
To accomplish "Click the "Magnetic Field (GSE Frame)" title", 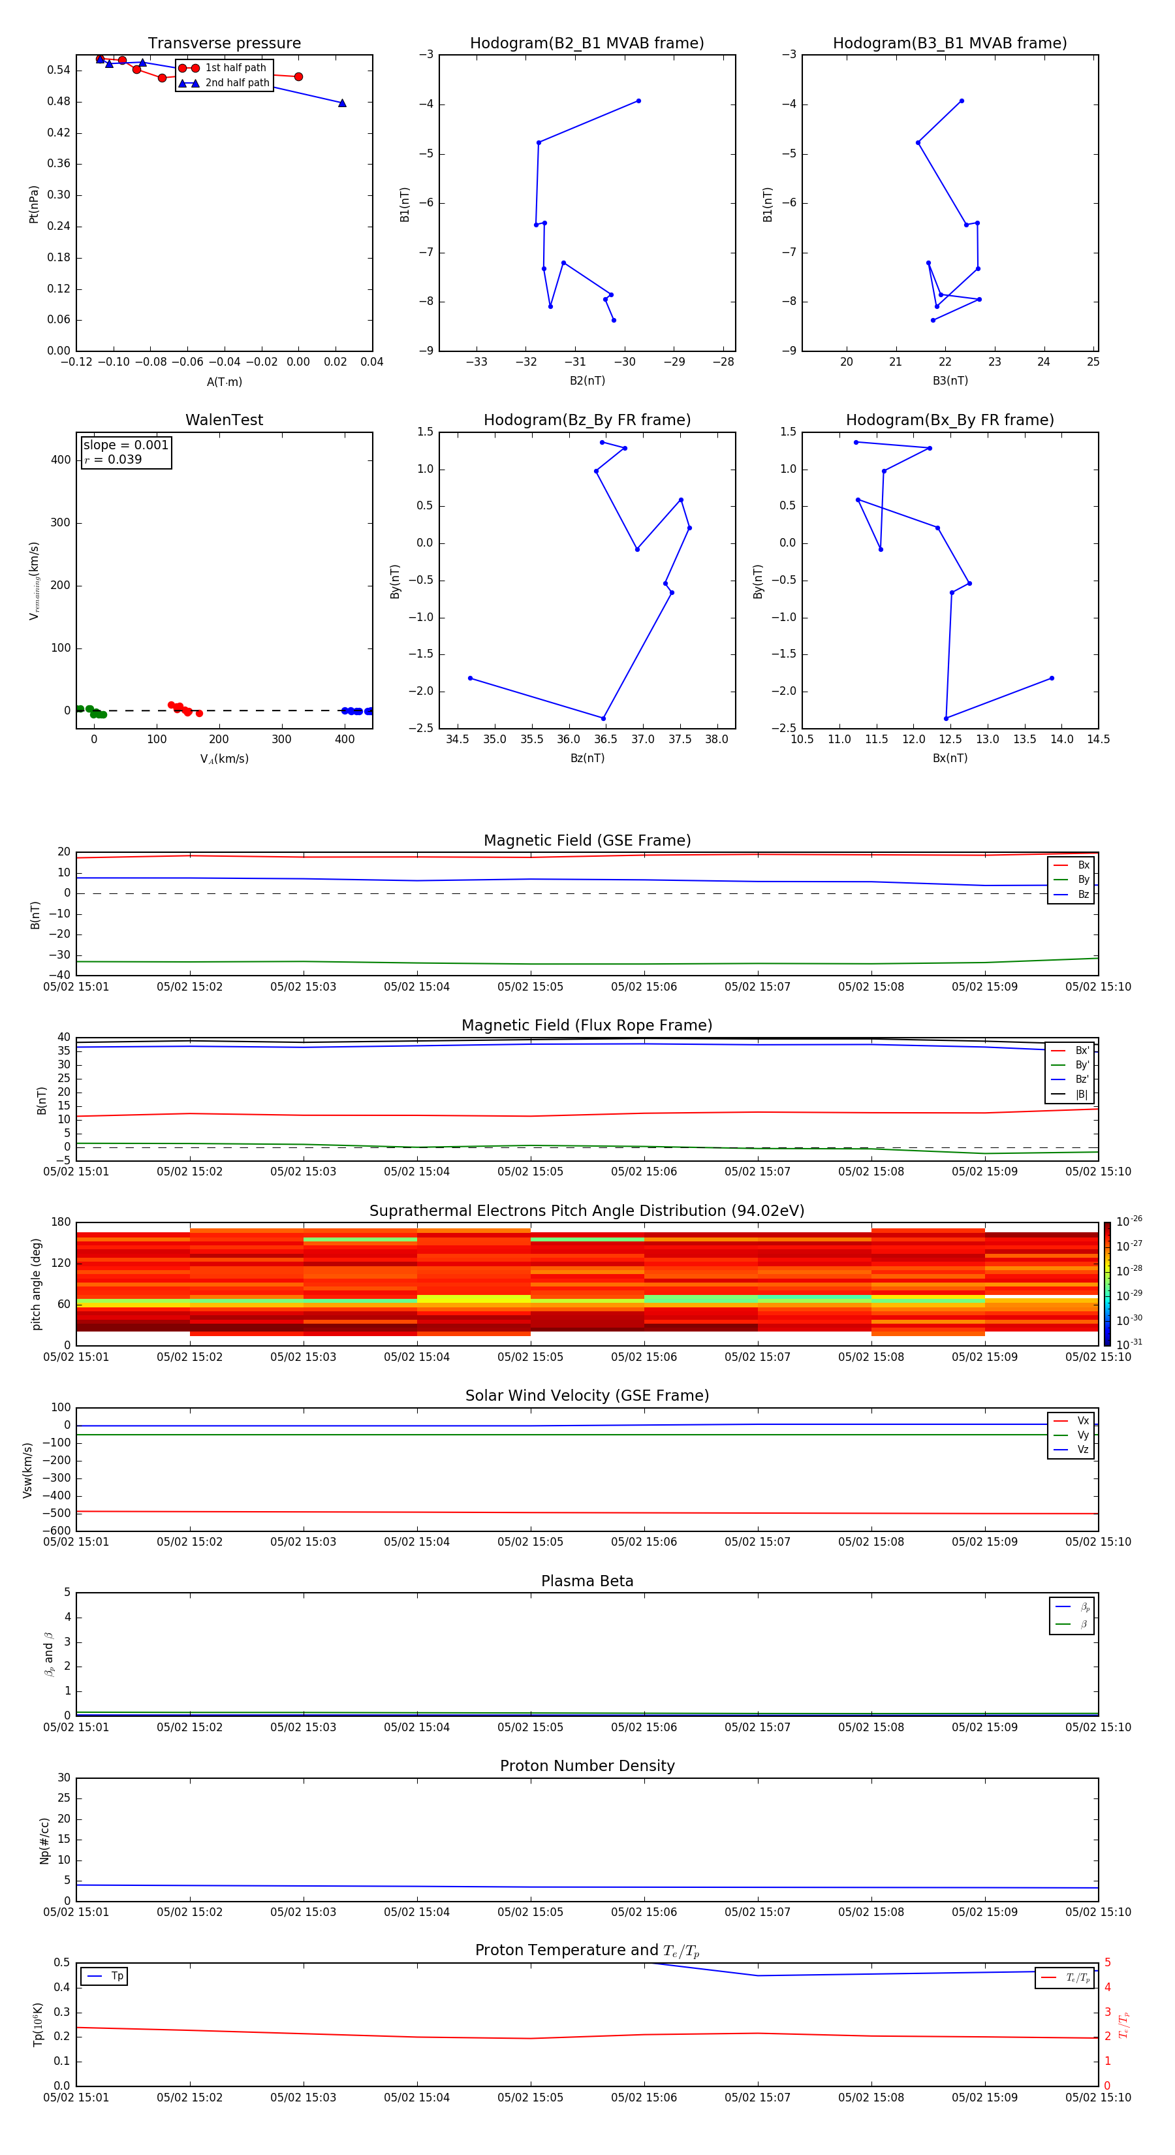I will [587, 840].
